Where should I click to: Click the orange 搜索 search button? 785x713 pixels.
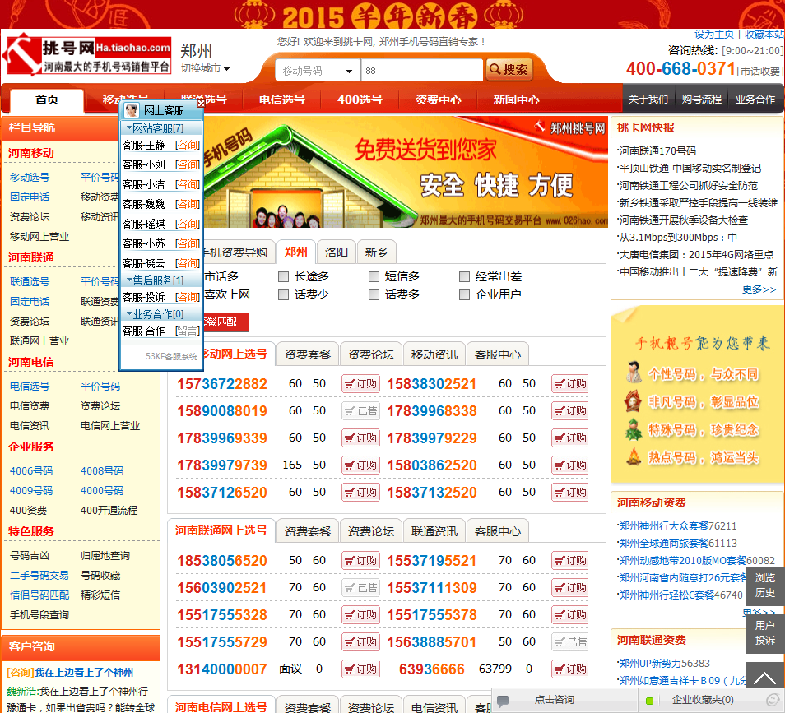(509, 70)
